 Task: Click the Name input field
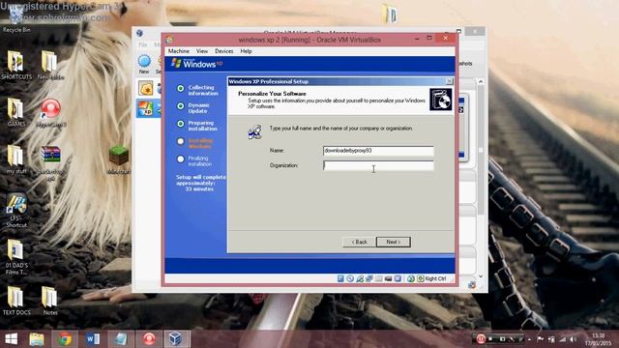(378, 151)
